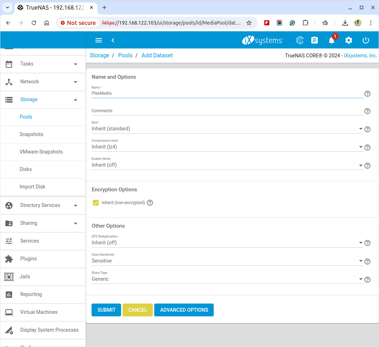Viewport: 379px width, 347px height.
Task: Show help for the Sync option
Action: (367, 129)
